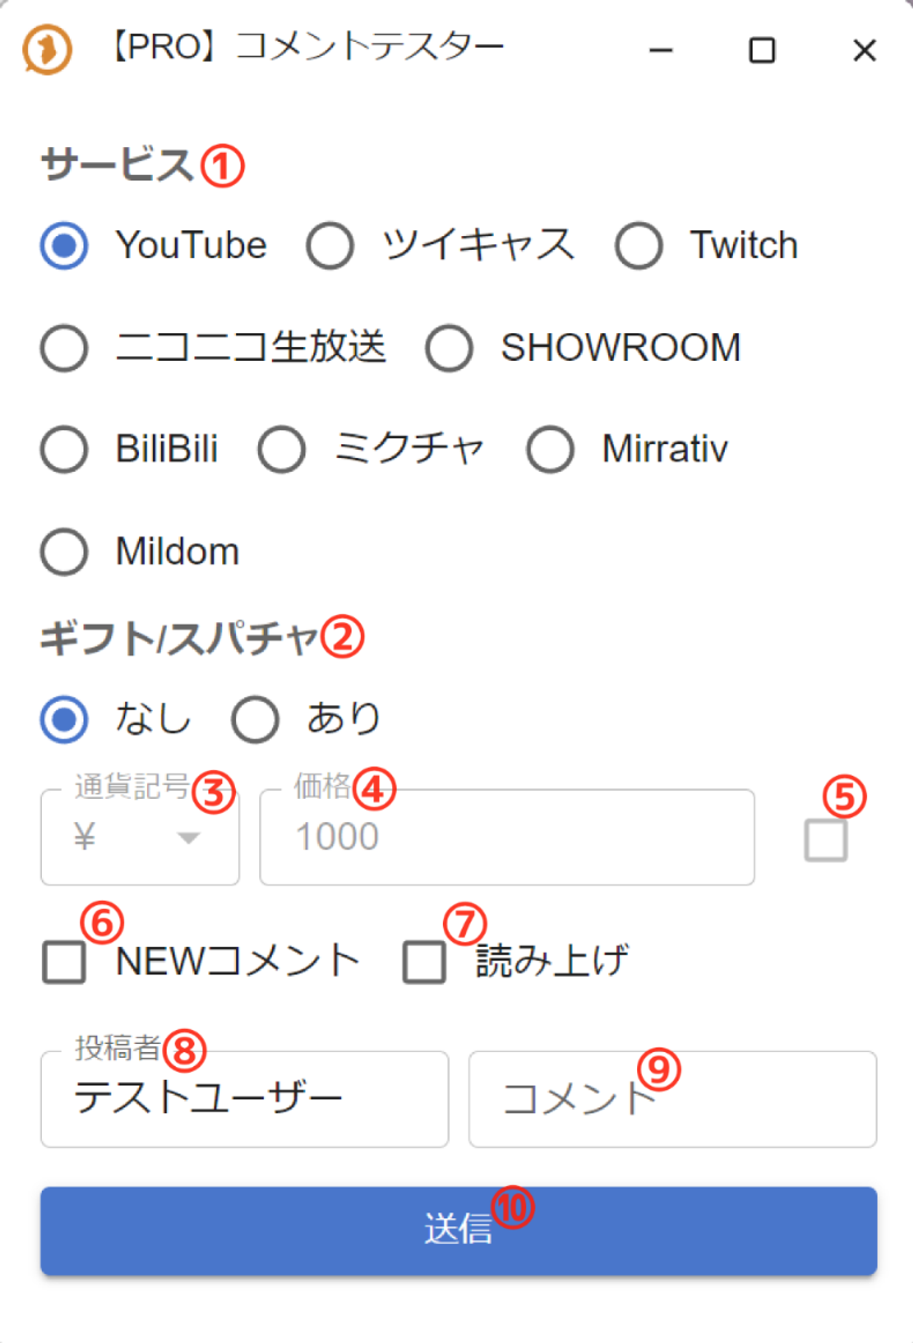This screenshot has height=1343, width=913.
Task: Select the Twitch radio option
Action: pos(639,246)
